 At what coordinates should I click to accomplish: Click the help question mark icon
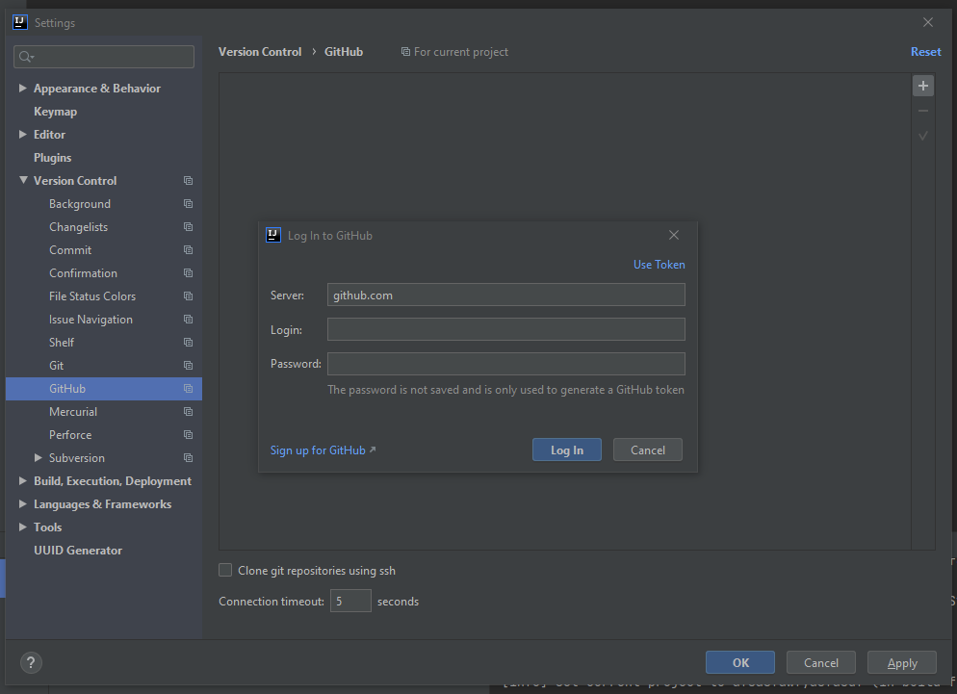[x=31, y=662]
